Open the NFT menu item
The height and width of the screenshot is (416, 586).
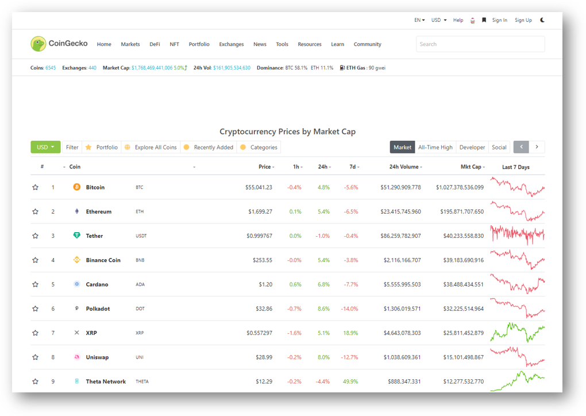[x=174, y=44]
